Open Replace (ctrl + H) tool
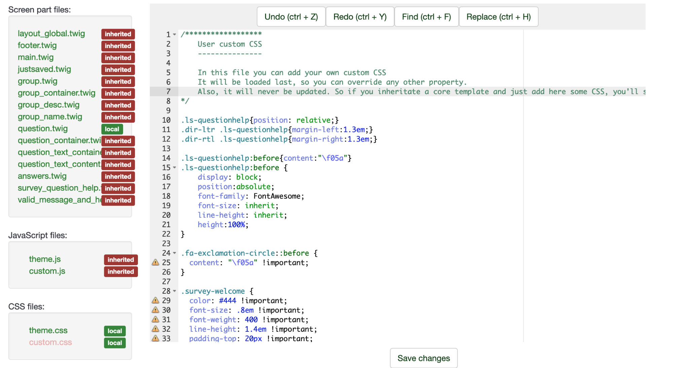 click(x=498, y=17)
